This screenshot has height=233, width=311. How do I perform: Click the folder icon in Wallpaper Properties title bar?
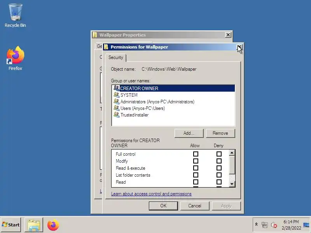pos(95,35)
